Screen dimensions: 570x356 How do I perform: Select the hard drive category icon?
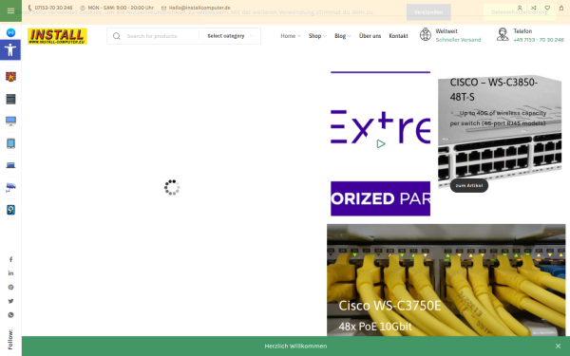pos(10,210)
